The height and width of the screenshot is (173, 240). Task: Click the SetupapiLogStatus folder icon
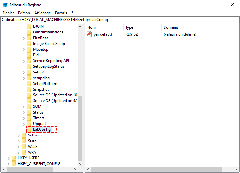click(29, 66)
